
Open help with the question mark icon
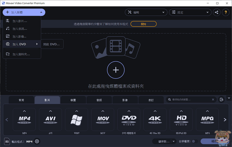pos(226,12)
